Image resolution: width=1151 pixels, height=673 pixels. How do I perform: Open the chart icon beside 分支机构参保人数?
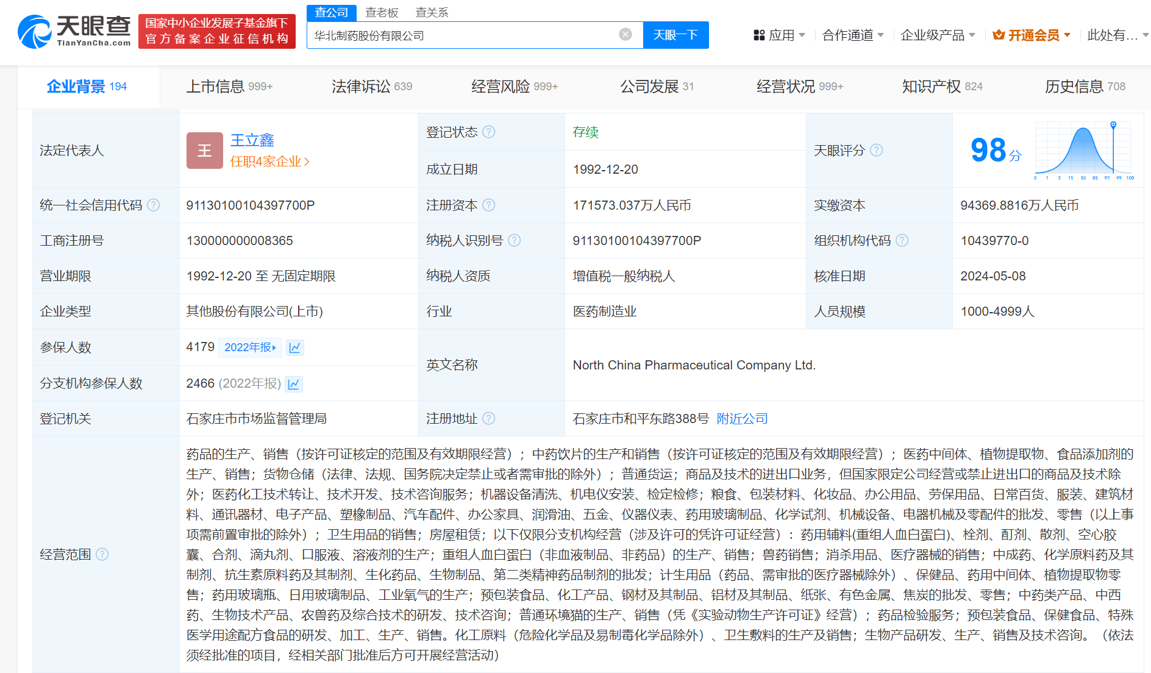pyautogui.click(x=293, y=383)
